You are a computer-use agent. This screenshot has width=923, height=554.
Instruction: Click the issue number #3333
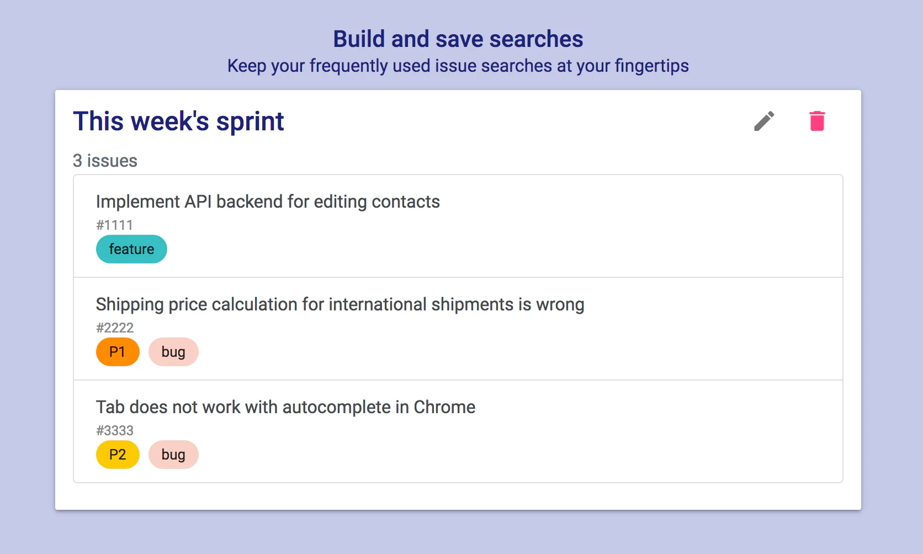click(x=115, y=430)
